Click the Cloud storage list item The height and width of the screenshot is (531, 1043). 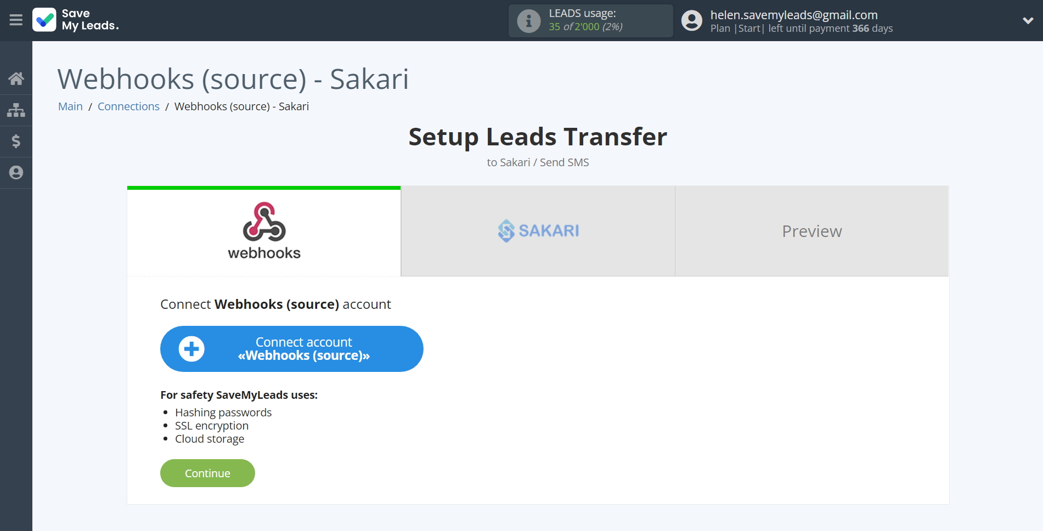210,439
